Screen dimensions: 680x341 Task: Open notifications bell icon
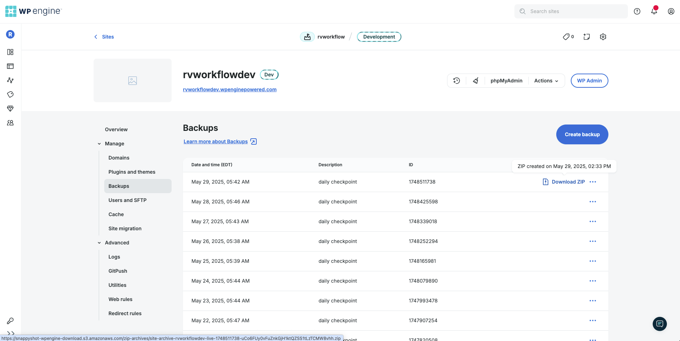654,11
